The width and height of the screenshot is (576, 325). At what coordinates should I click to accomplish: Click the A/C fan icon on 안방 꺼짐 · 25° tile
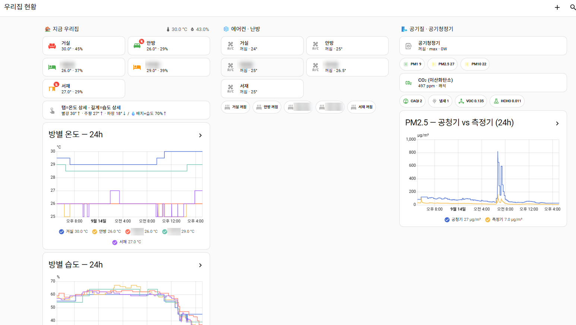point(316,46)
